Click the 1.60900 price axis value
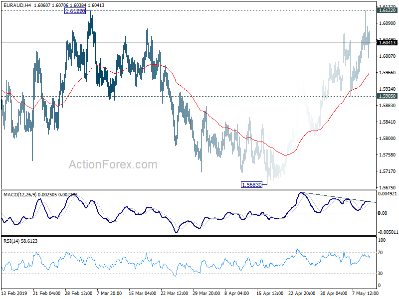The height and width of the screenshot is (299, 399). [388, 23]
